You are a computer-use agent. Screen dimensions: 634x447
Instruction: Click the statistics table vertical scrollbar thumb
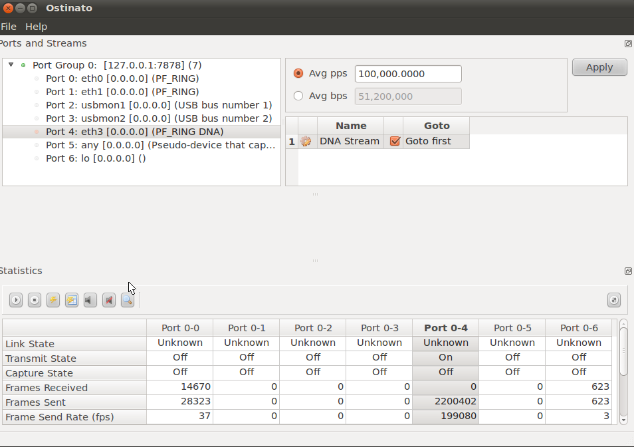point(623,351)
